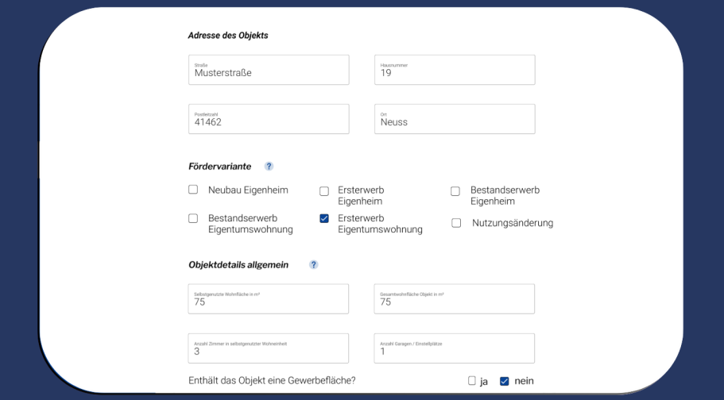The height and width of the screenshot is (400, 724).
Task: Select the Ort input field
Action: tap(455, 119)
